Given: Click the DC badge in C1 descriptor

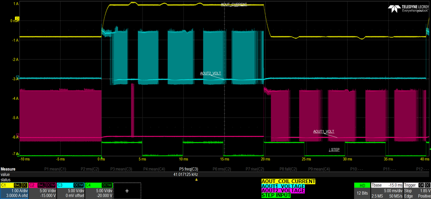Looking at the screenshot, I should (x=25, y=185).
